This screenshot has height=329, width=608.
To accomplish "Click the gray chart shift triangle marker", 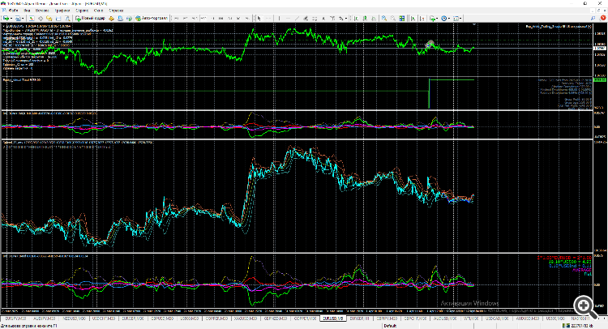I will [474, 24].
